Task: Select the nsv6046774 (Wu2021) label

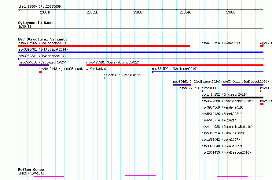Action: [x=219, y=120]
